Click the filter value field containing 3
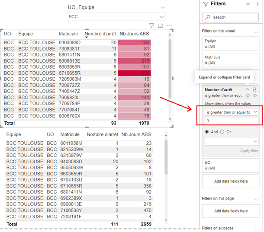The width and height of the screenshot is (264, 232). click(232, 121)
